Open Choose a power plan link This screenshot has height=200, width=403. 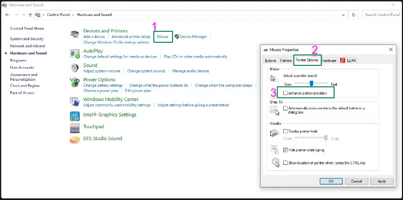101,91
